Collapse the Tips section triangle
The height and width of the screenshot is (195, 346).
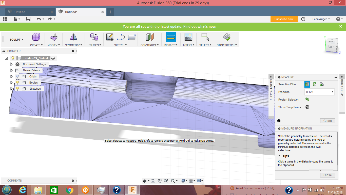[279, 156]
